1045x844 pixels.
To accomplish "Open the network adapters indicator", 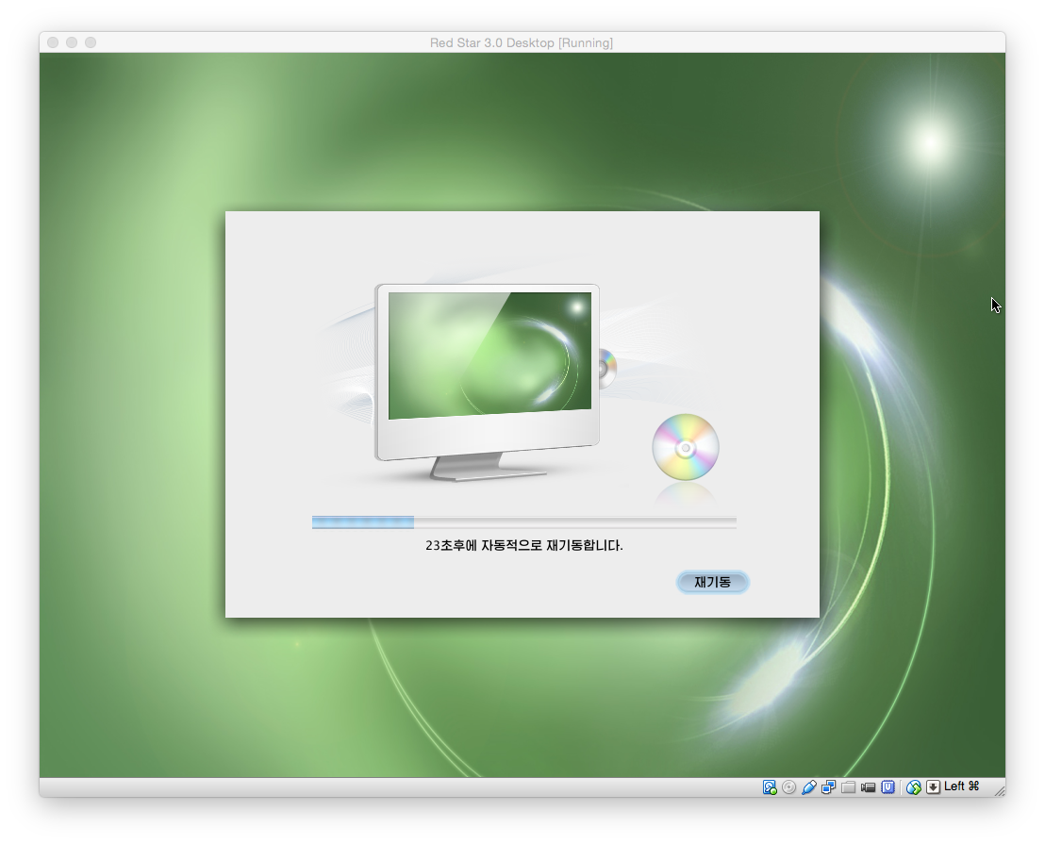I will coord(829,787).
